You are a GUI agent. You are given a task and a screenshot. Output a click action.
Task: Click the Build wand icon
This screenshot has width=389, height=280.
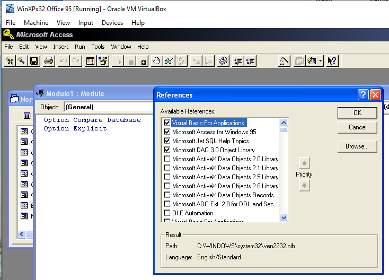(284, 61)
